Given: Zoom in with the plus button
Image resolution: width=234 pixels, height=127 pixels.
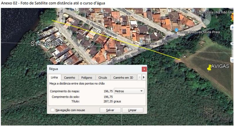Looking at the screenshot, I should (232, 28).
